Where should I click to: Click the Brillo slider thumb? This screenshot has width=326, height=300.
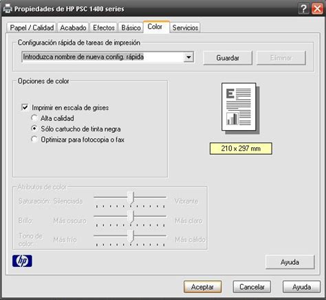click(x=131, y=217)
